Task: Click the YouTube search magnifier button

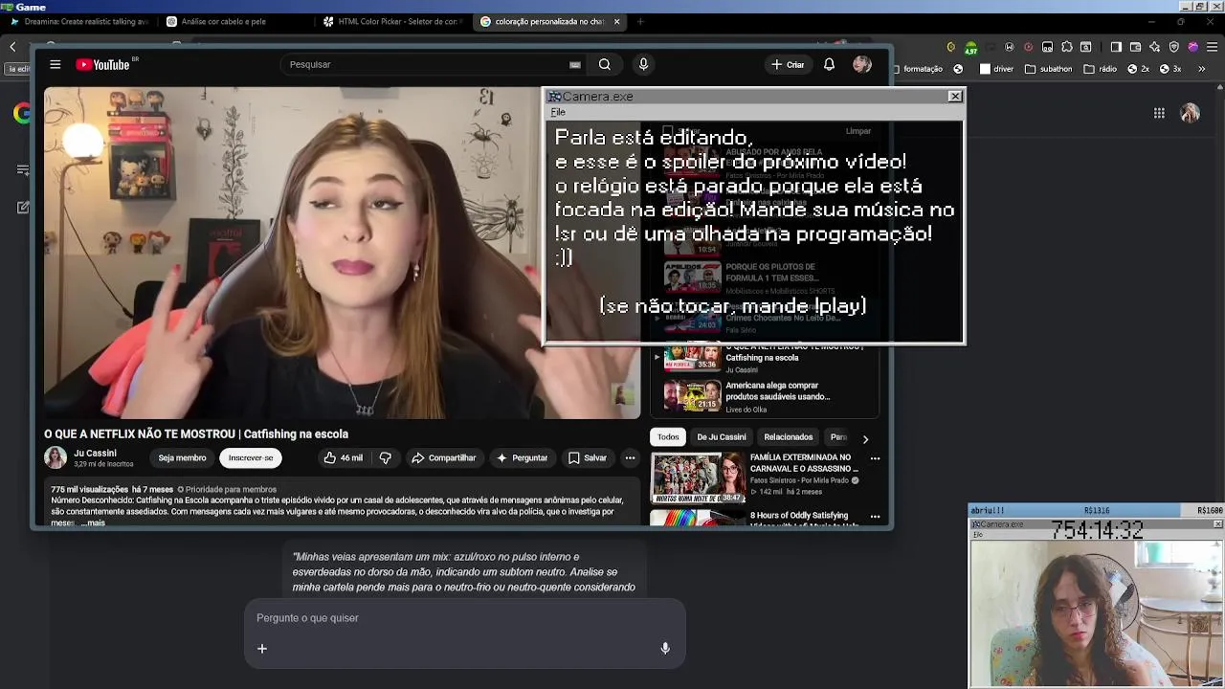Action: (605, 64)
